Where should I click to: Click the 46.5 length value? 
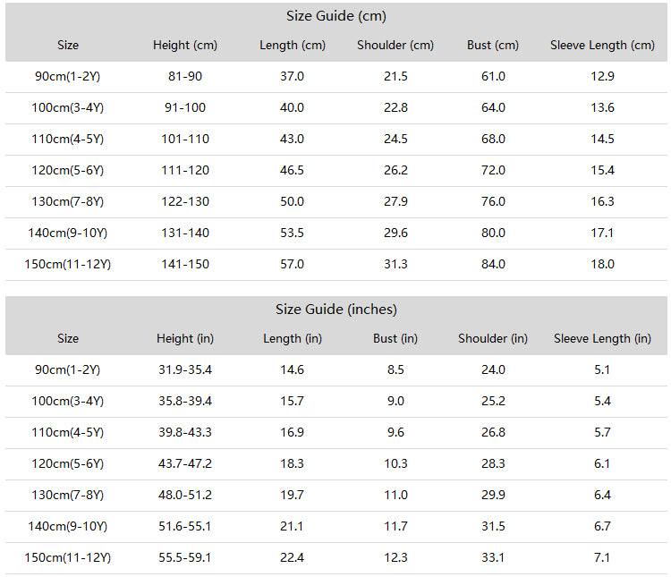(292, 170)
